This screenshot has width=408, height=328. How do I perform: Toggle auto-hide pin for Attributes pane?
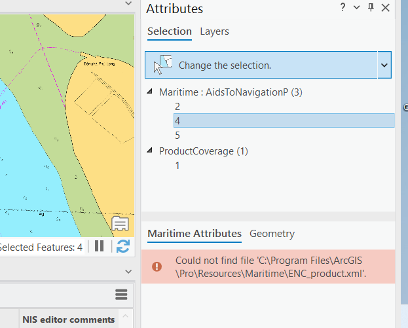(371, 8)
